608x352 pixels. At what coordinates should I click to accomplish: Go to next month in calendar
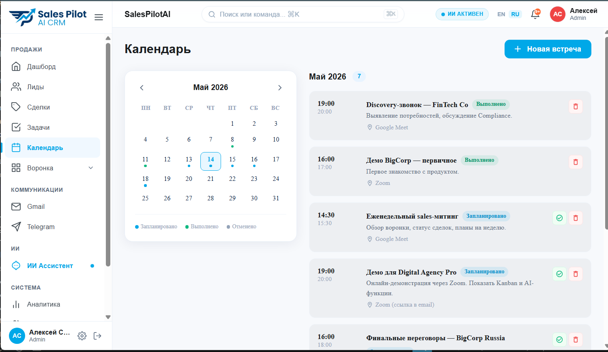pyautogui.click(x=279, y=88)
